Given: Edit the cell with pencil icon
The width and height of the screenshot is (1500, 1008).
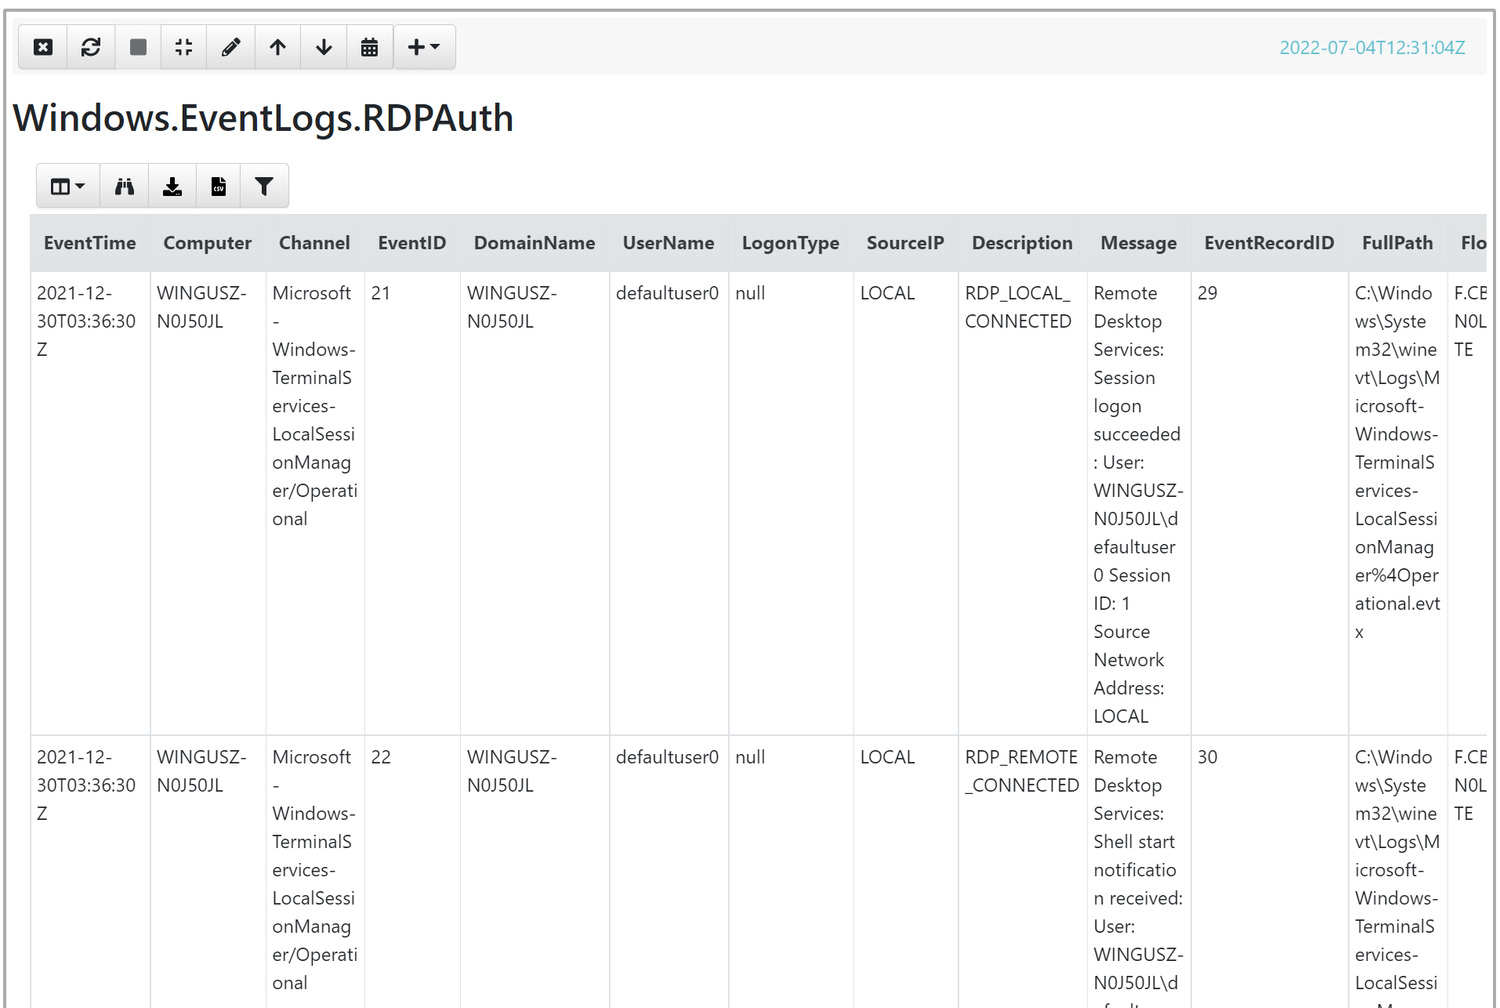Looking at the screenshot, I should [230, 47].
